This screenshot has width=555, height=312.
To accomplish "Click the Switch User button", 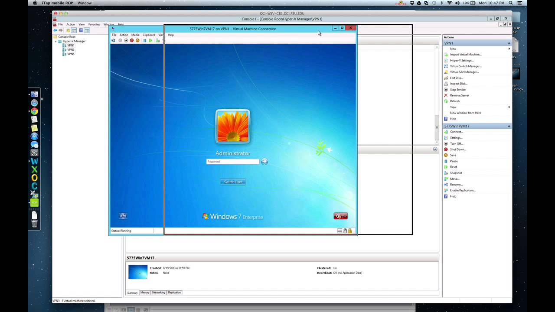I will pyautogui.click(x=233, y=182).
